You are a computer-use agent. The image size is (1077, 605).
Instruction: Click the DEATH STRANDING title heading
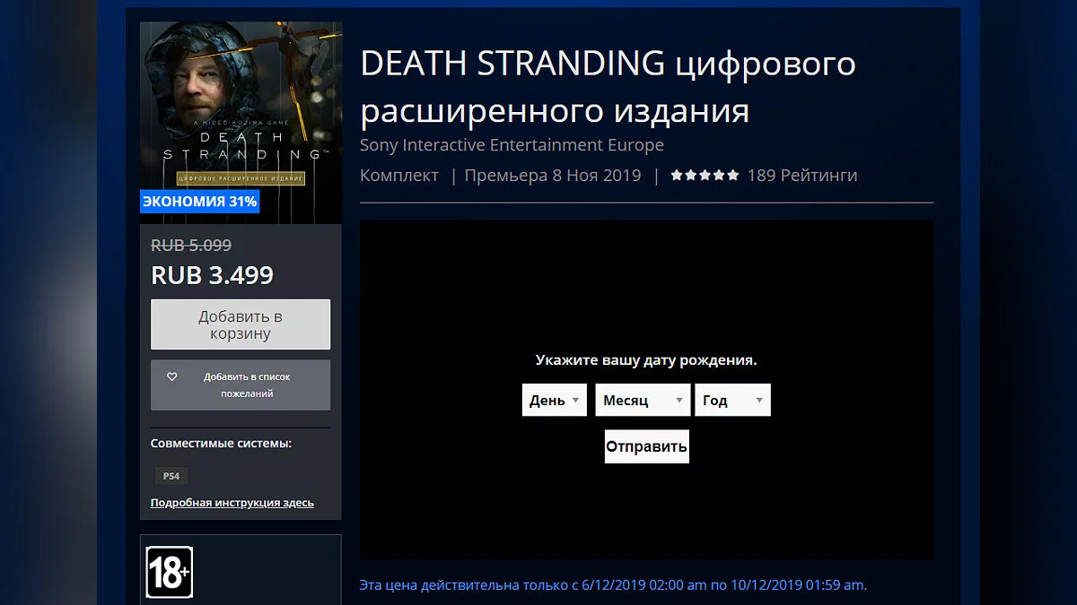click(608, 88)
